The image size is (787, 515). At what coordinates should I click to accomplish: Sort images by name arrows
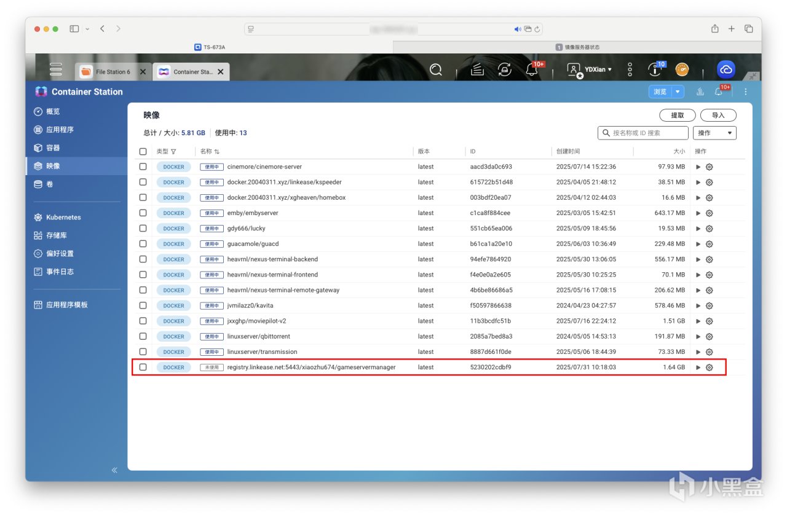click(216, 151)
